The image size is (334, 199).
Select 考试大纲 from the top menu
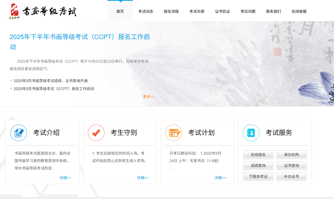click(x=197, y=11)
